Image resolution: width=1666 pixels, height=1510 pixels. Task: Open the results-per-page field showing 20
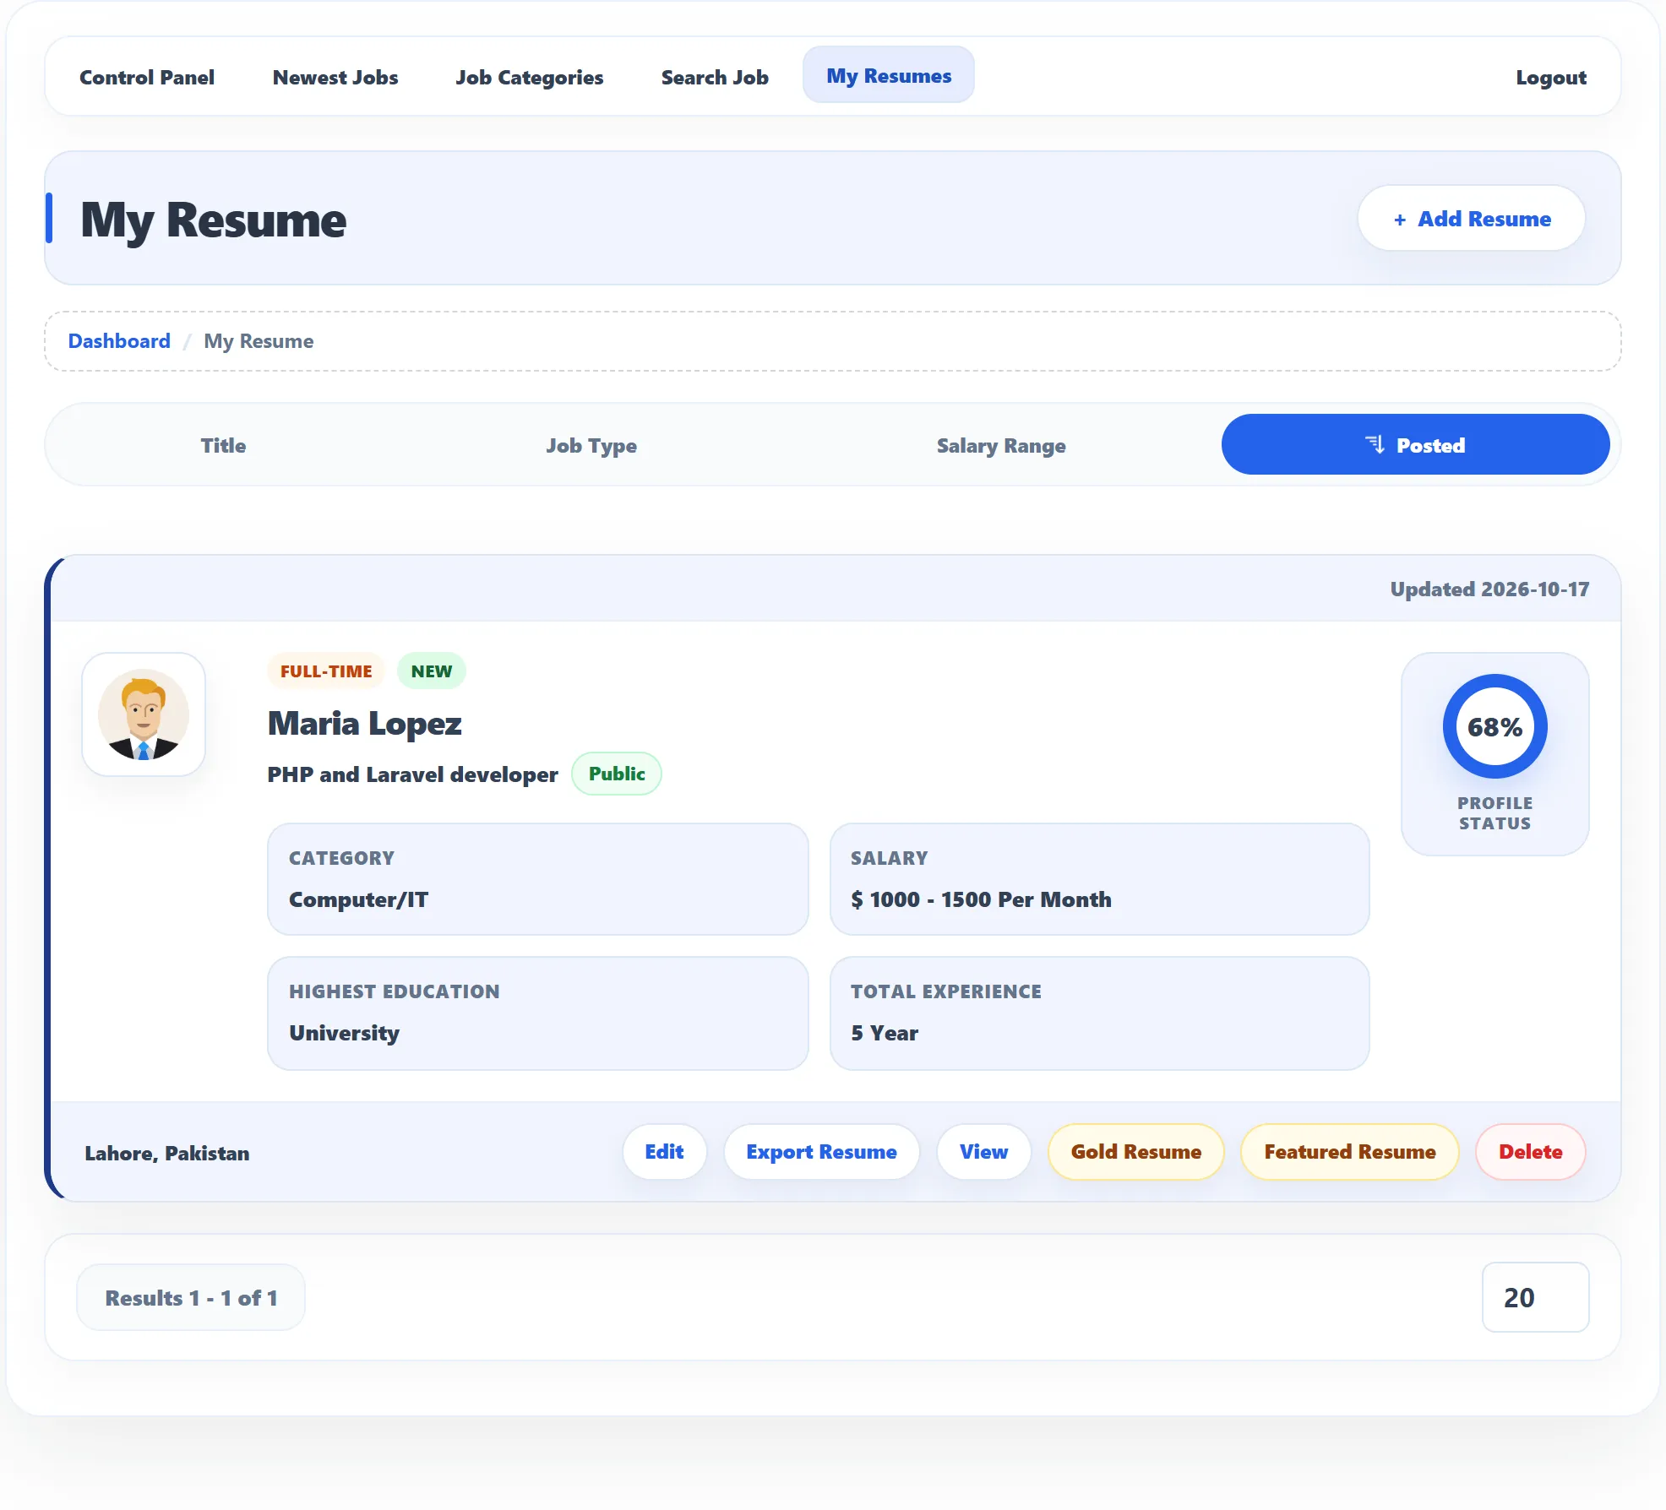[1535, 1297]
